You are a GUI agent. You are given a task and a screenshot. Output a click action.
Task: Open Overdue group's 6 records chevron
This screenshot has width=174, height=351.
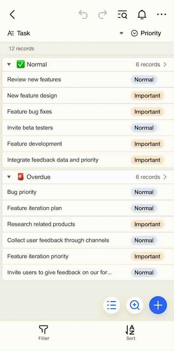pyautogui.click(x=165, y=177)
